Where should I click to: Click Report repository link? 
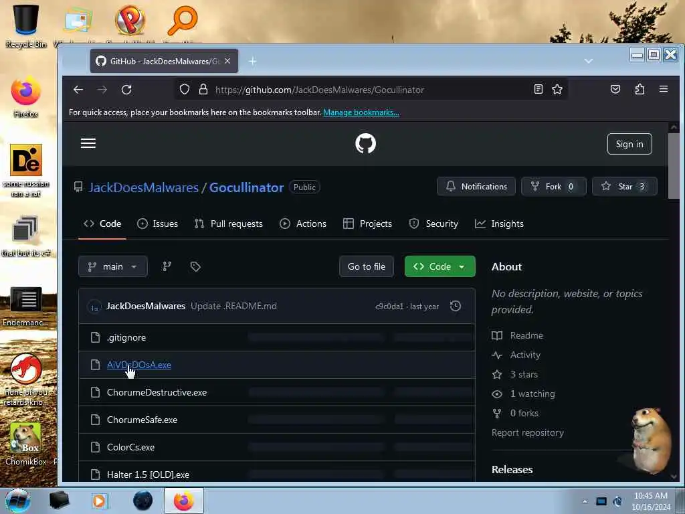[528, 433]
